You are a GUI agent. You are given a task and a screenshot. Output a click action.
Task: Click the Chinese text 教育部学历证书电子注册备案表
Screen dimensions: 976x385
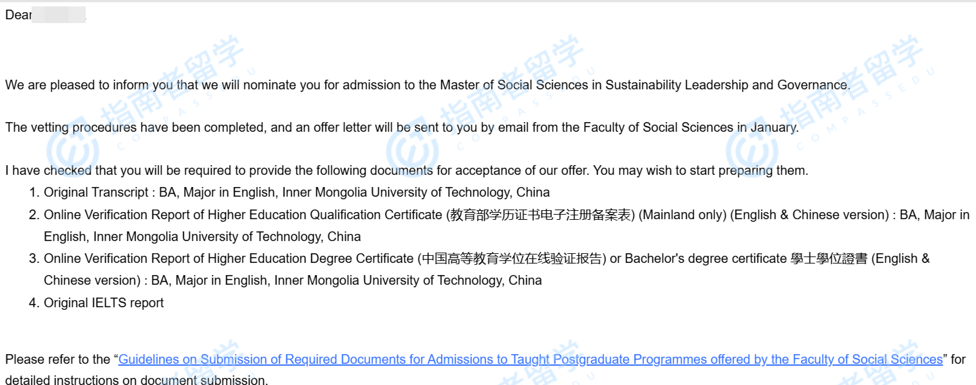tap(540, 214)
